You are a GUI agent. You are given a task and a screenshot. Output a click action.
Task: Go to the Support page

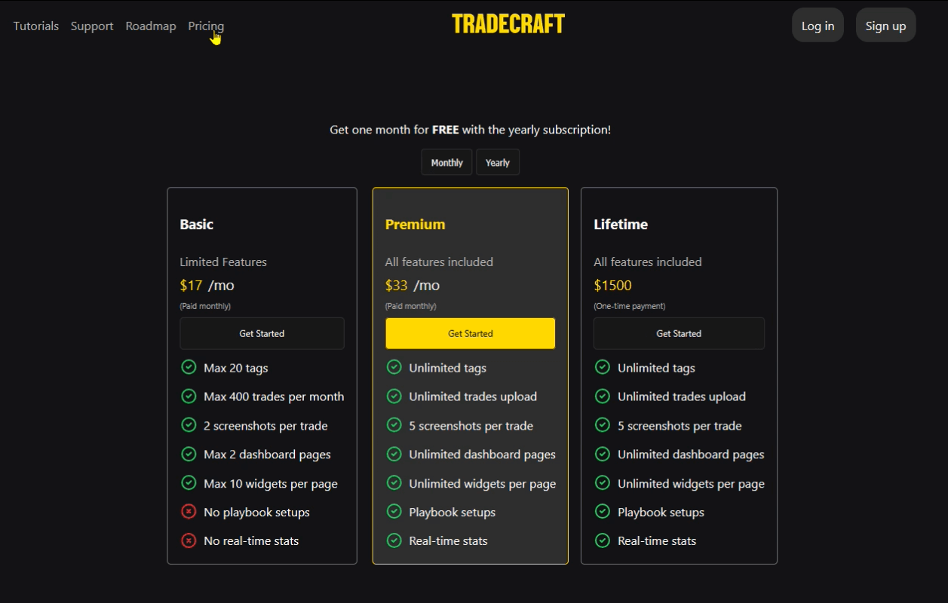pyautogui.click(x=92, y=26)
